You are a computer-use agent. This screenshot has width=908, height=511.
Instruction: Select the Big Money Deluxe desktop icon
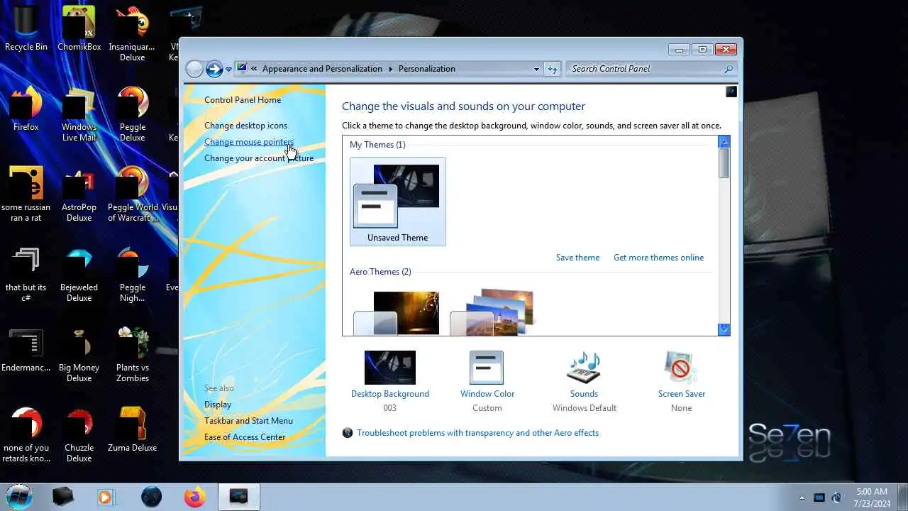[79, 354]
